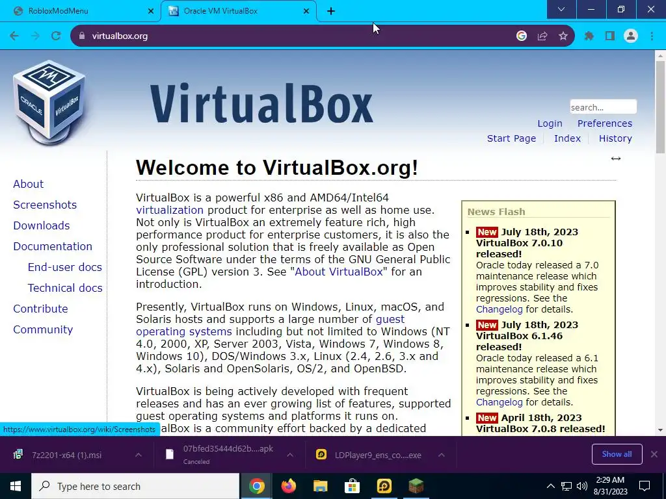The width and height of the screenshot is (666, 499).
Task: Expand options for 7z2201-x64 (1).msi download
Action: (x=138, y=455)
